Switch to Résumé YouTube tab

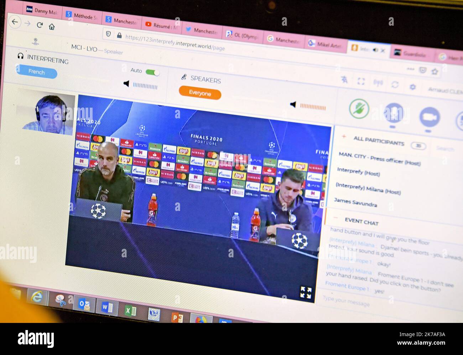pos(161,25)
